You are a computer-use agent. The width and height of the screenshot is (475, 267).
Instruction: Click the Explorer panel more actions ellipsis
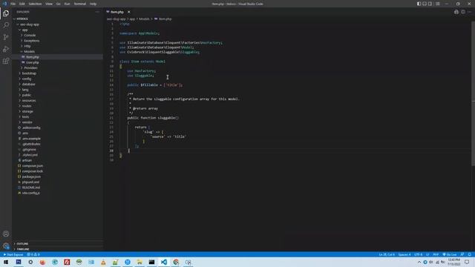(97, 12)
